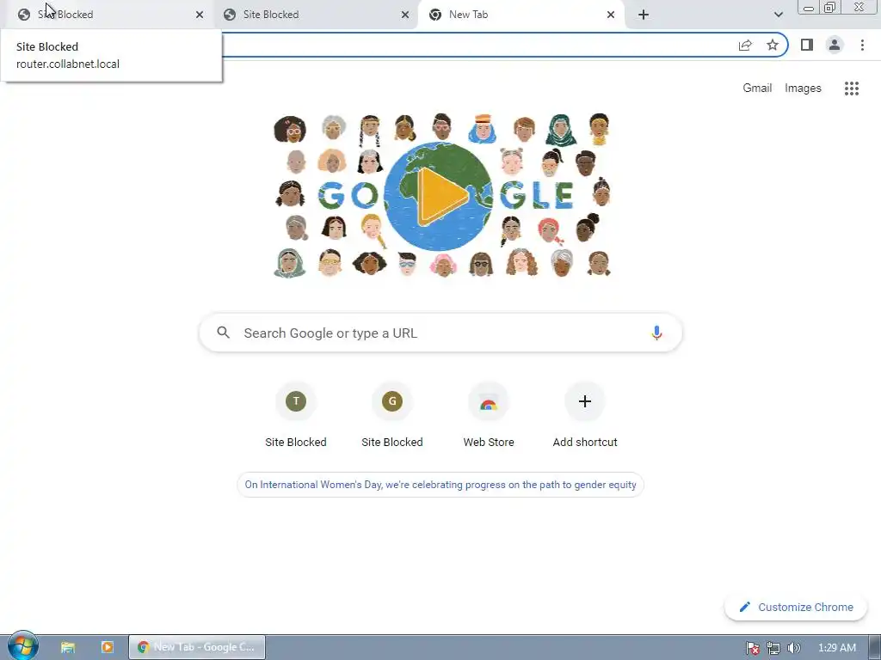Screen dimensions: 881x660
Task: Click the network status tray icon
Action: pos(773,648)
